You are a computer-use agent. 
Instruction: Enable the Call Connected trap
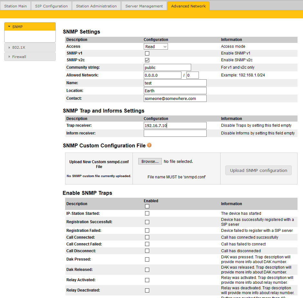point(147,237)
